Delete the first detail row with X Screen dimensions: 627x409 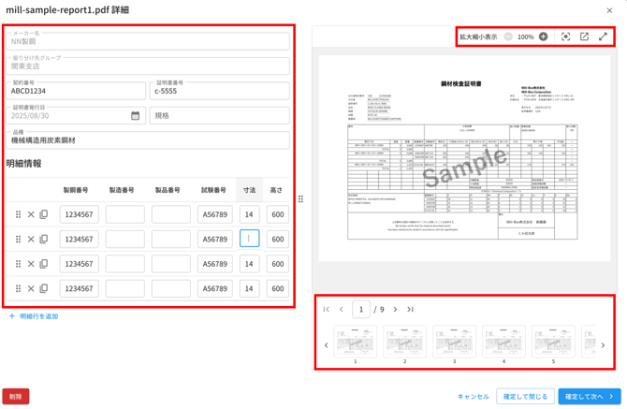(x=31, y=215)
